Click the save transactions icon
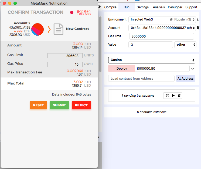The width and height of the screenshot is (201, 169). (168, 96)
